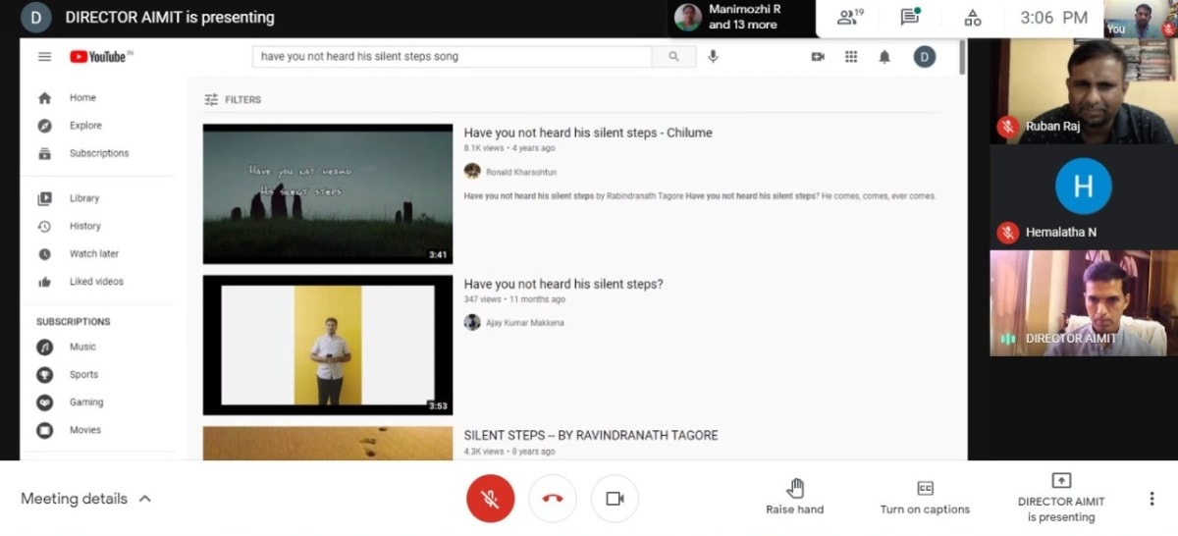Click the SUBSCRIPTIONS sidebar heading
This screenshot has height=536, width=1178.
74,322
